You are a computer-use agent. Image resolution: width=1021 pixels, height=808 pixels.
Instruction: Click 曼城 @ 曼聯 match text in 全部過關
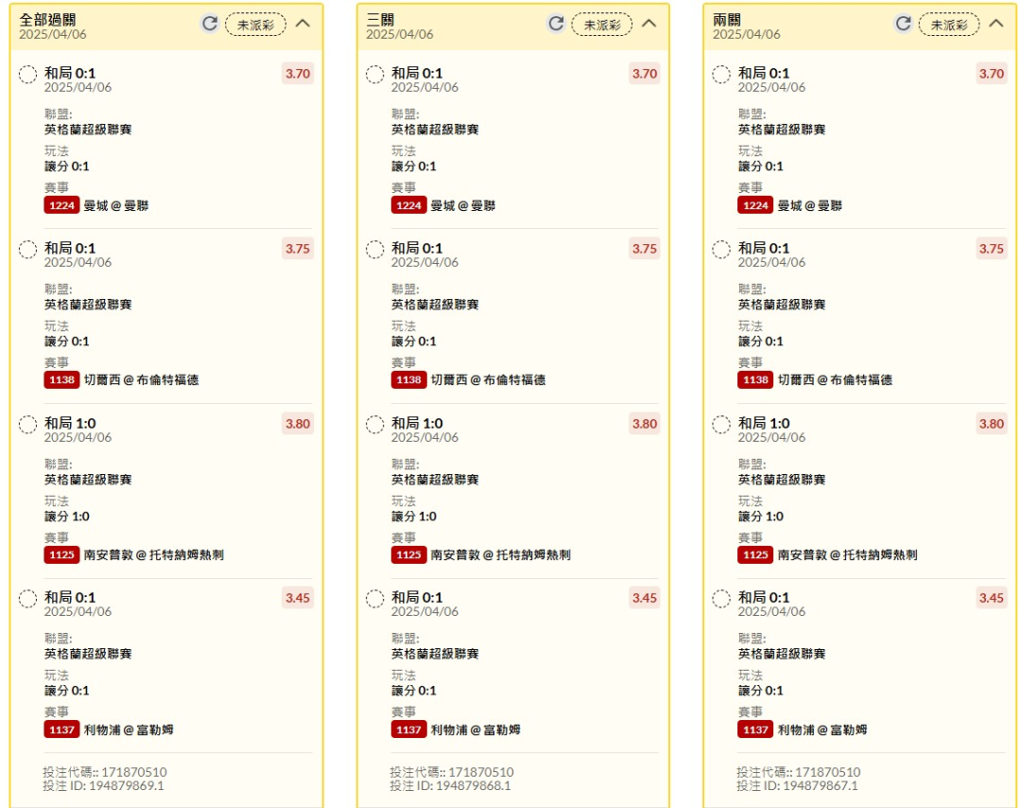click(116, 206)
